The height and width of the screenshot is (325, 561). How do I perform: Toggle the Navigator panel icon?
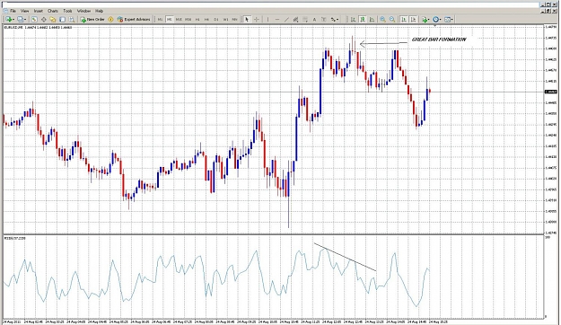coord(53,20)
